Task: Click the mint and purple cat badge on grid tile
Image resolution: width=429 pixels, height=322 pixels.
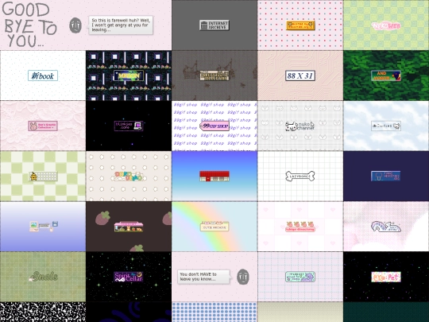Action: tap(300, 277)
